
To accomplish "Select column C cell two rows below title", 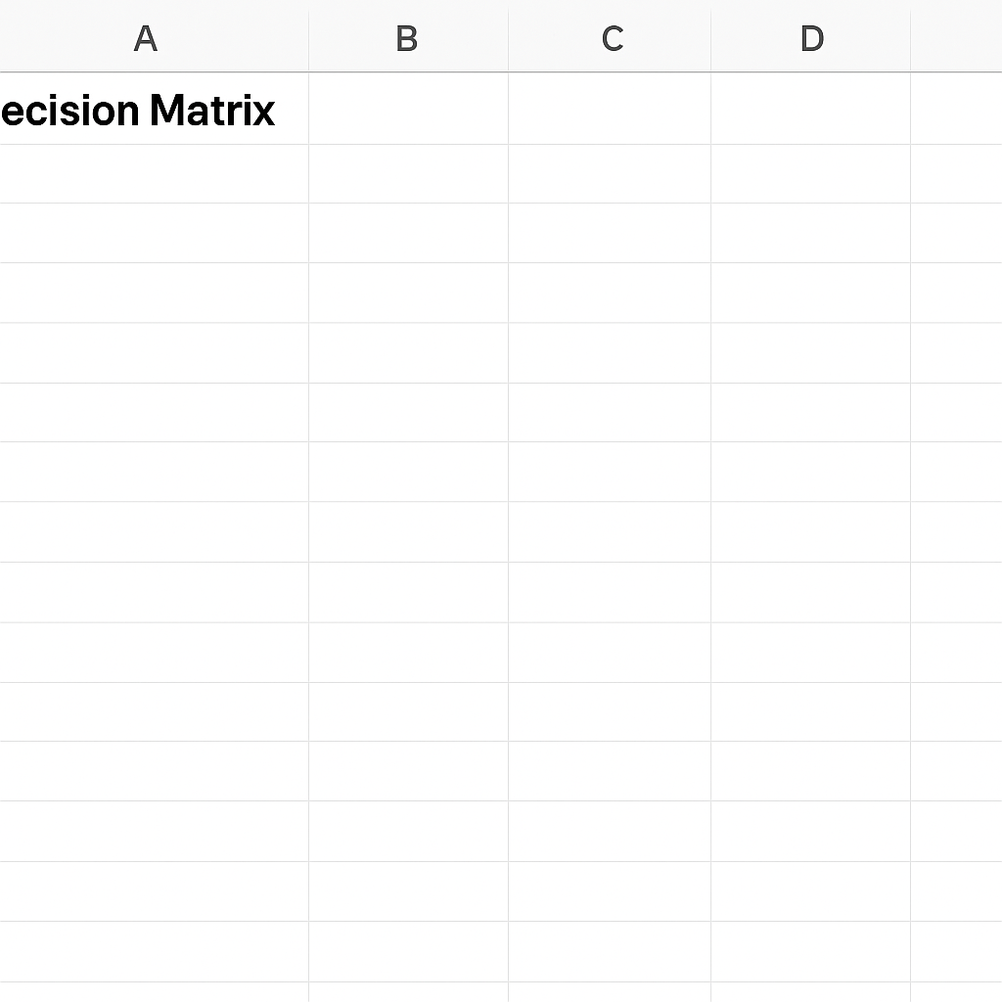I will [610, 233].
